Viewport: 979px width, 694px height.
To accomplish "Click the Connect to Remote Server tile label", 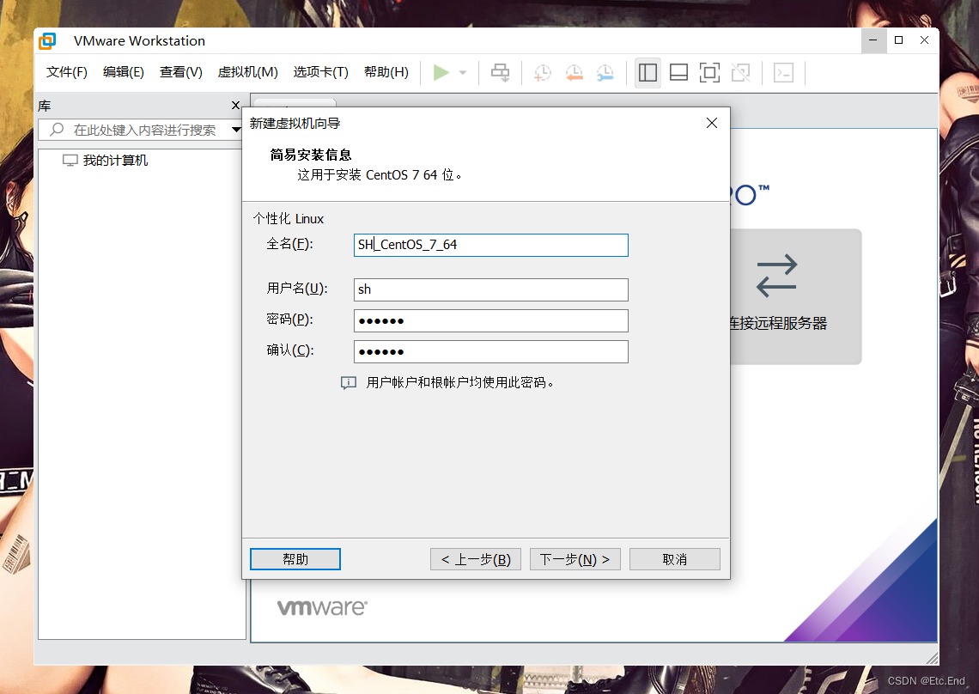I will pos(779,324).
